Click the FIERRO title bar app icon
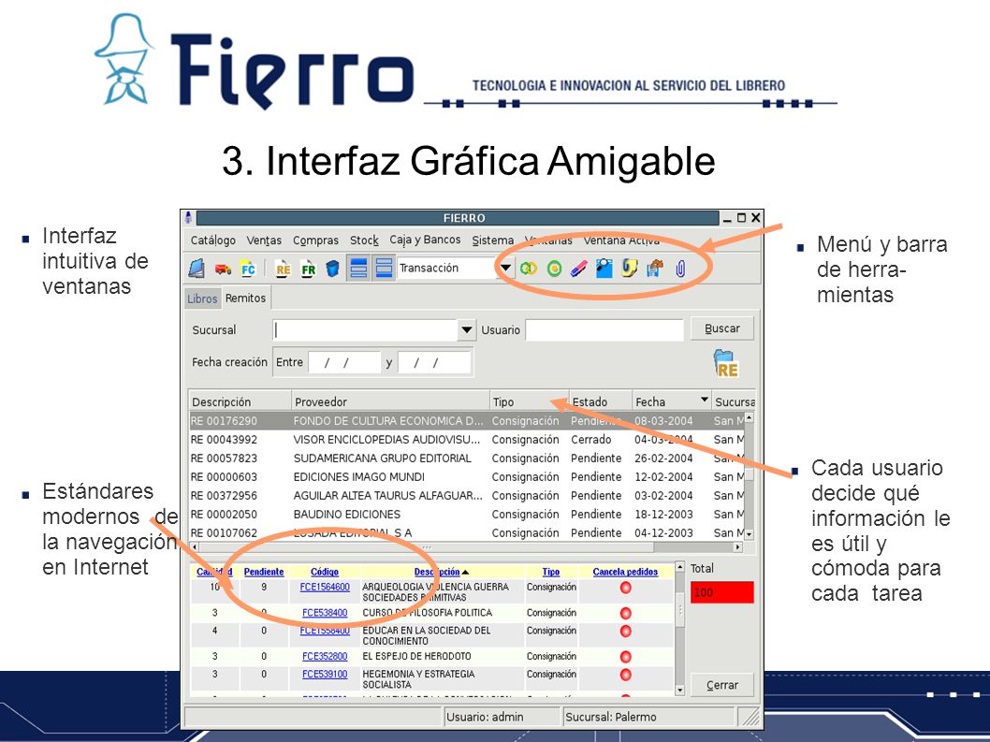The height and width of the screenshot is (742, 990). [x=188, y=218]
